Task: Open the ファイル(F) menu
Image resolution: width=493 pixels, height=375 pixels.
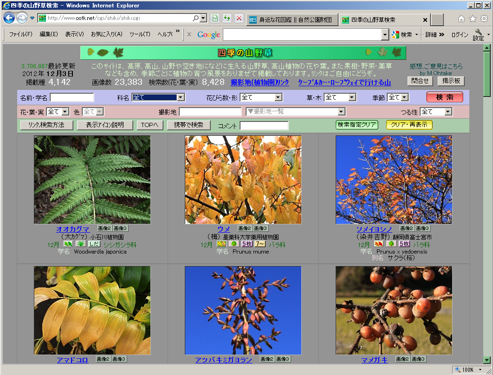Action: tap(21, 34)
